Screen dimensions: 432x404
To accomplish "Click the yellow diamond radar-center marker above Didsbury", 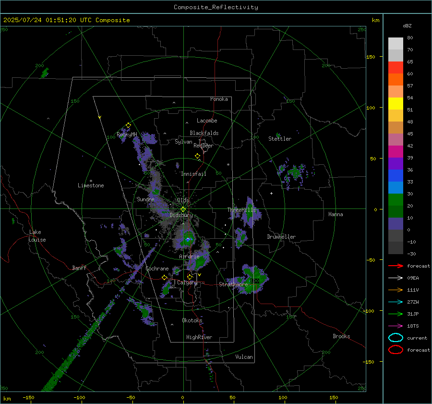I will coord(183,209).
